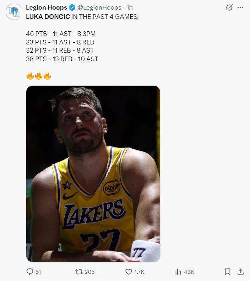Open Legion Hoops profile avatar
This screenshot has width=250, height=282.
14,11
